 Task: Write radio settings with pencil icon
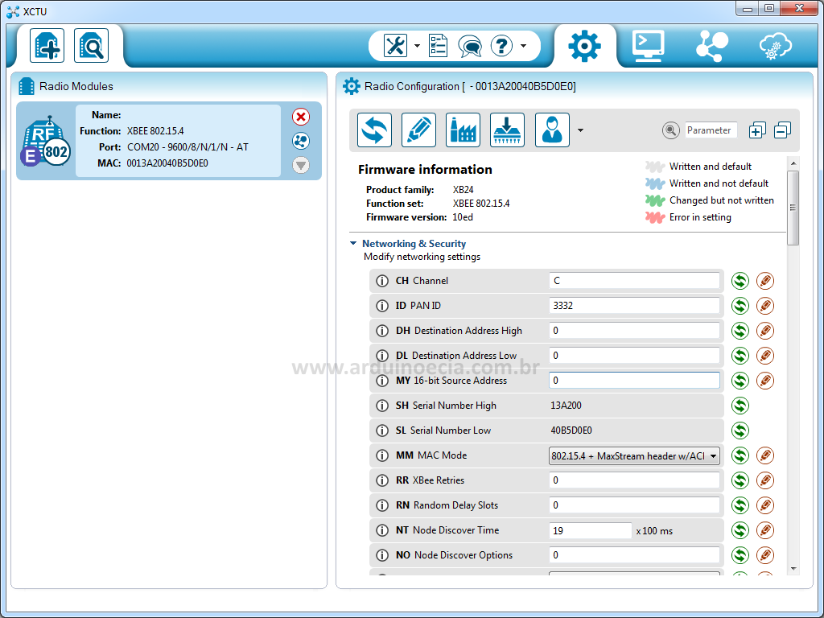click(418, 130)
